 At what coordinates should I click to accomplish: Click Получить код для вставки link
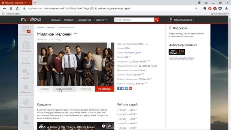(x=181, y=58)
